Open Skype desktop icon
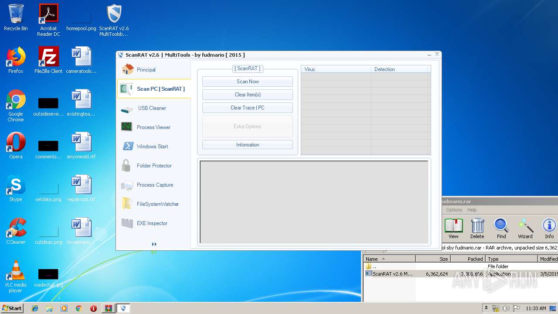This screenshot has width=558, height=314. 16,188
